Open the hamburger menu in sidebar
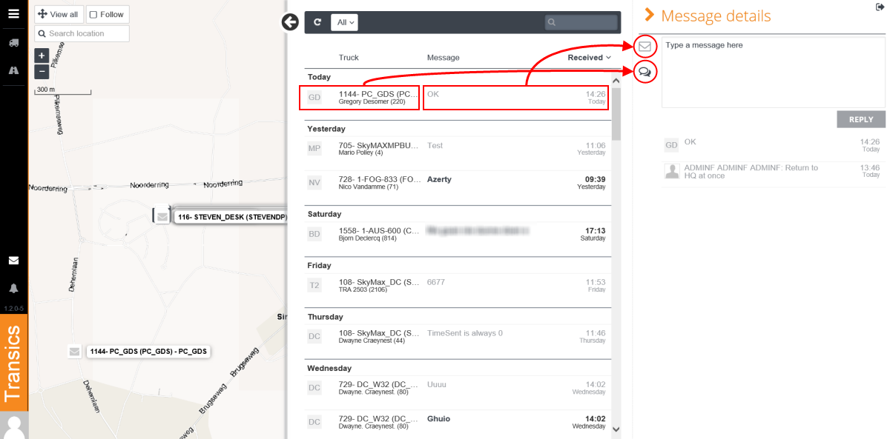 [13, 13]
